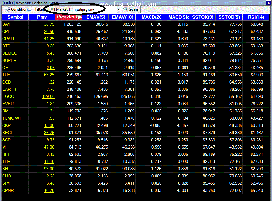Click the Thai template name combo box
Screen dimensions: 272x201
[x=96, y=9]
